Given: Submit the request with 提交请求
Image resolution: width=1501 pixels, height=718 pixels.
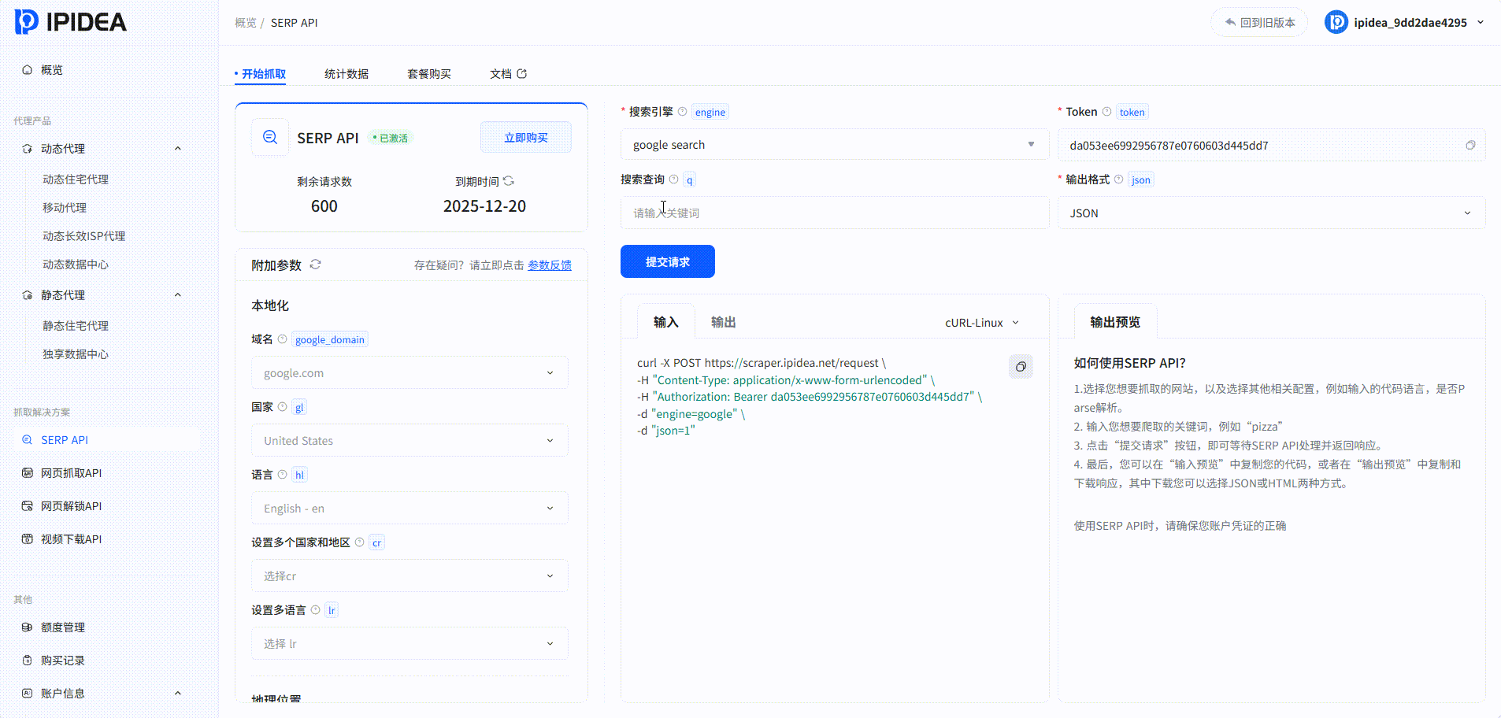Looking at the screenshot, I should coord(668,261).
